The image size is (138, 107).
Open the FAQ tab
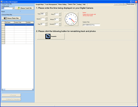(84, 4)
